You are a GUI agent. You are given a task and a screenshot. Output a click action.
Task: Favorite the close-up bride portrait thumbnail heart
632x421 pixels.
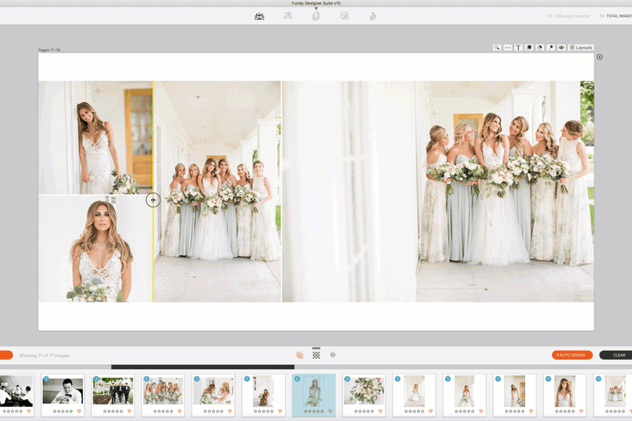581,411
